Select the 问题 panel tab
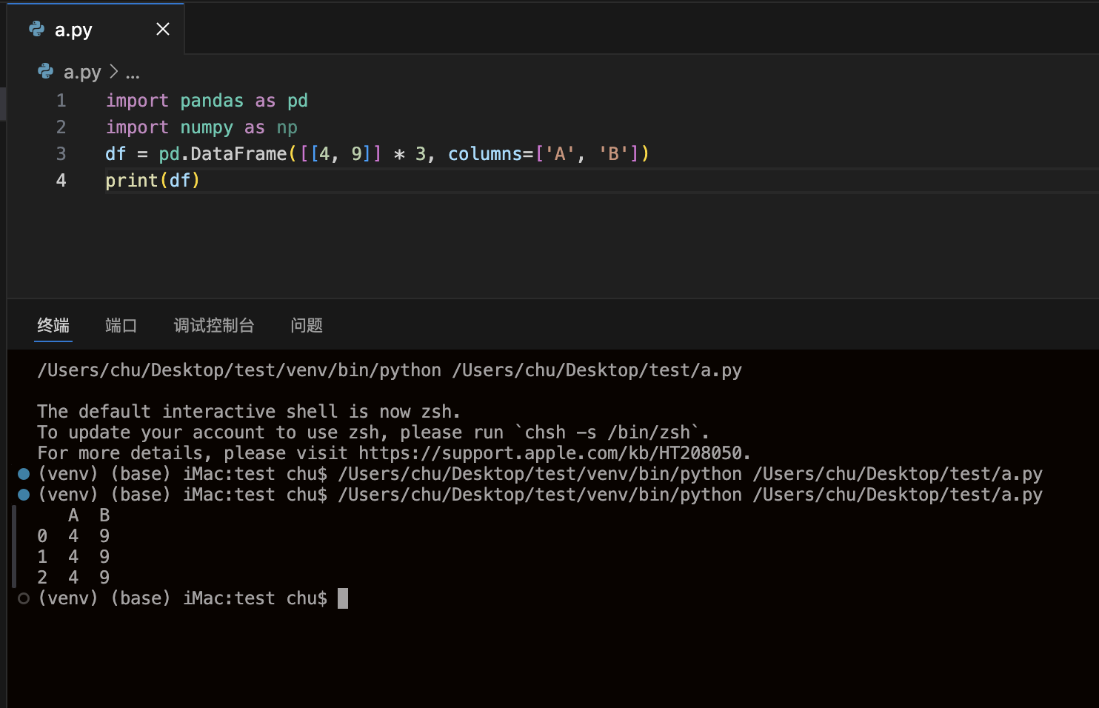 (307, 325)
